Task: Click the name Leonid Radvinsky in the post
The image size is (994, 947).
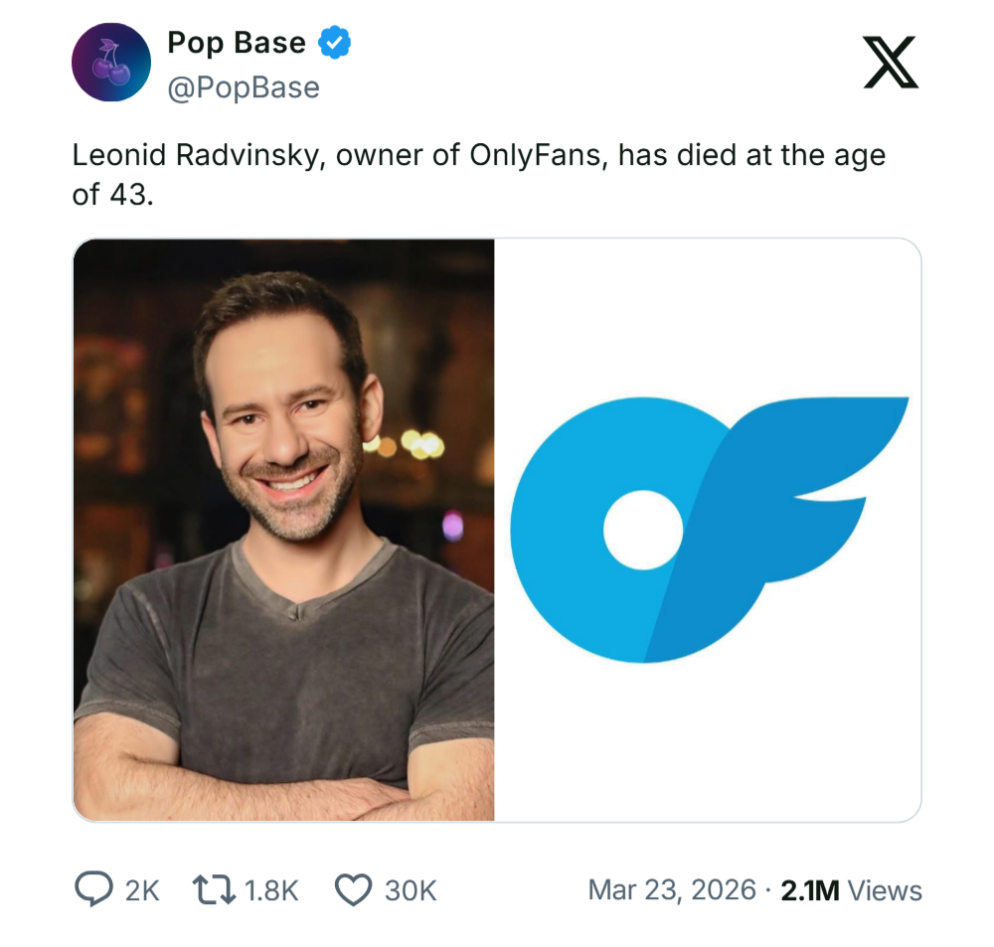Action: coord(195,156)
